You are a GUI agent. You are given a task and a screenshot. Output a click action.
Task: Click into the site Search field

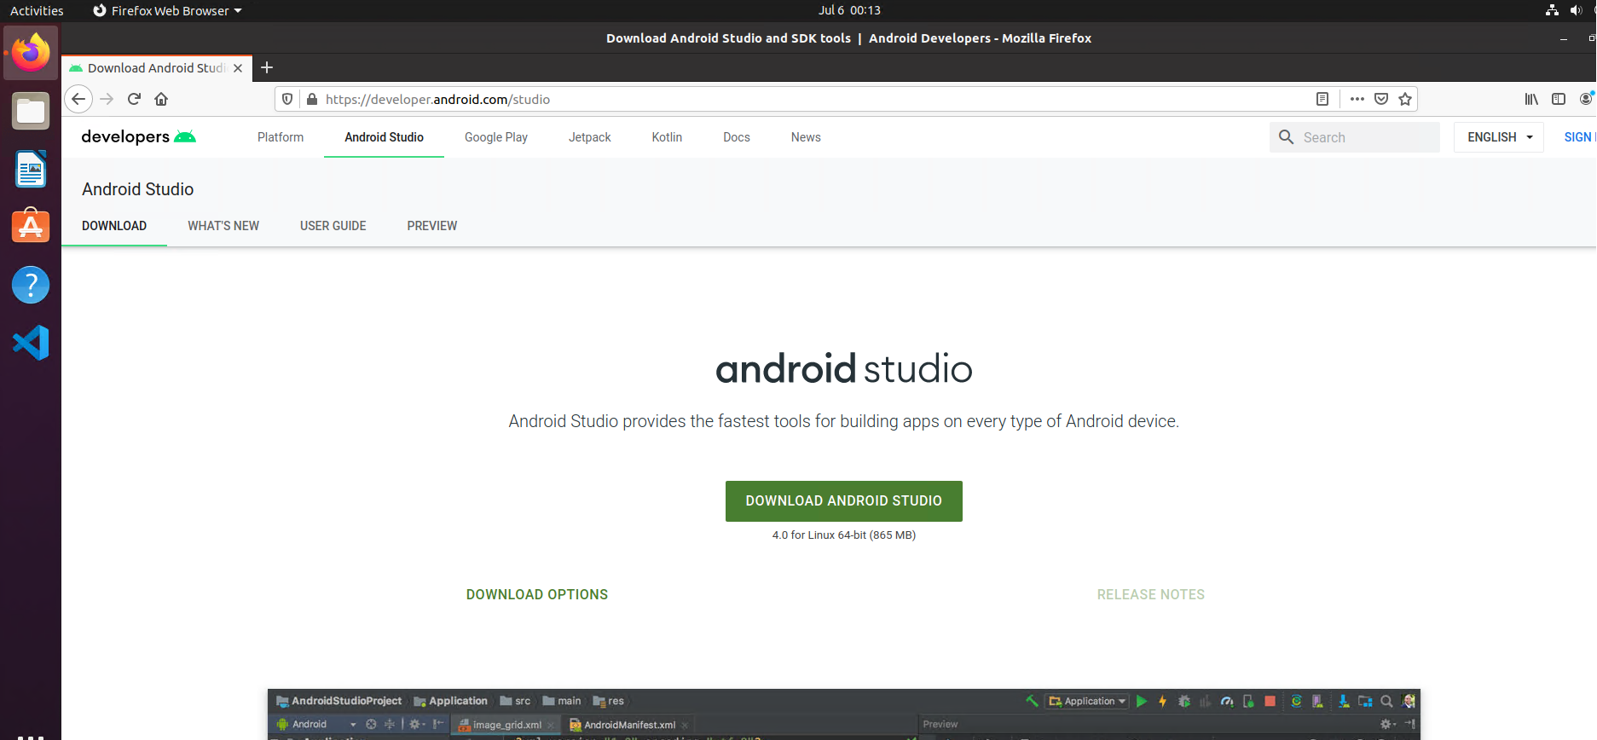click(1355, 136)
